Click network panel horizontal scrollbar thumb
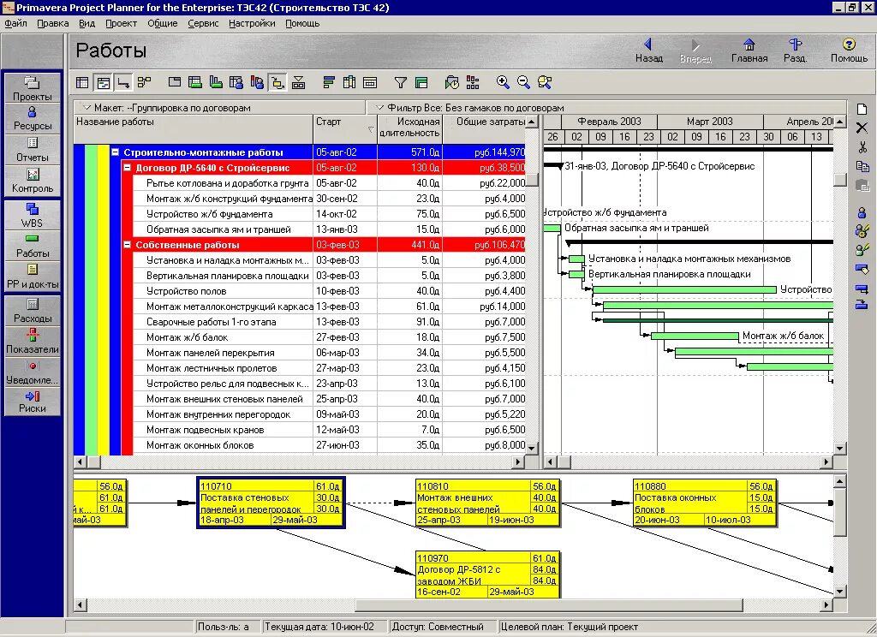 pyautogui.click(x=549, y=605)
